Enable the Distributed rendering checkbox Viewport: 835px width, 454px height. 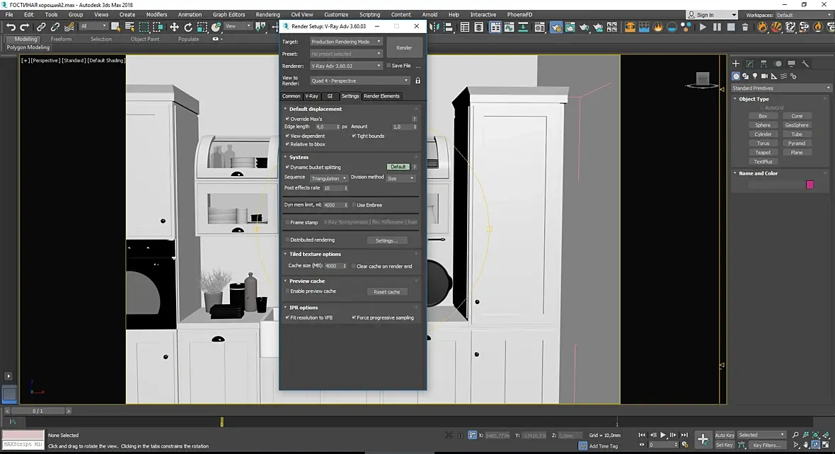287,240
